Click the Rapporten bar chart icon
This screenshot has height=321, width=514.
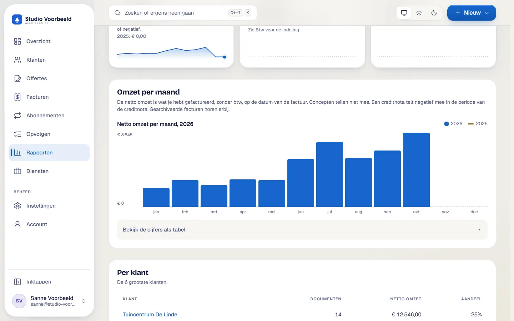pyautogui.click(x=17, y=153)
